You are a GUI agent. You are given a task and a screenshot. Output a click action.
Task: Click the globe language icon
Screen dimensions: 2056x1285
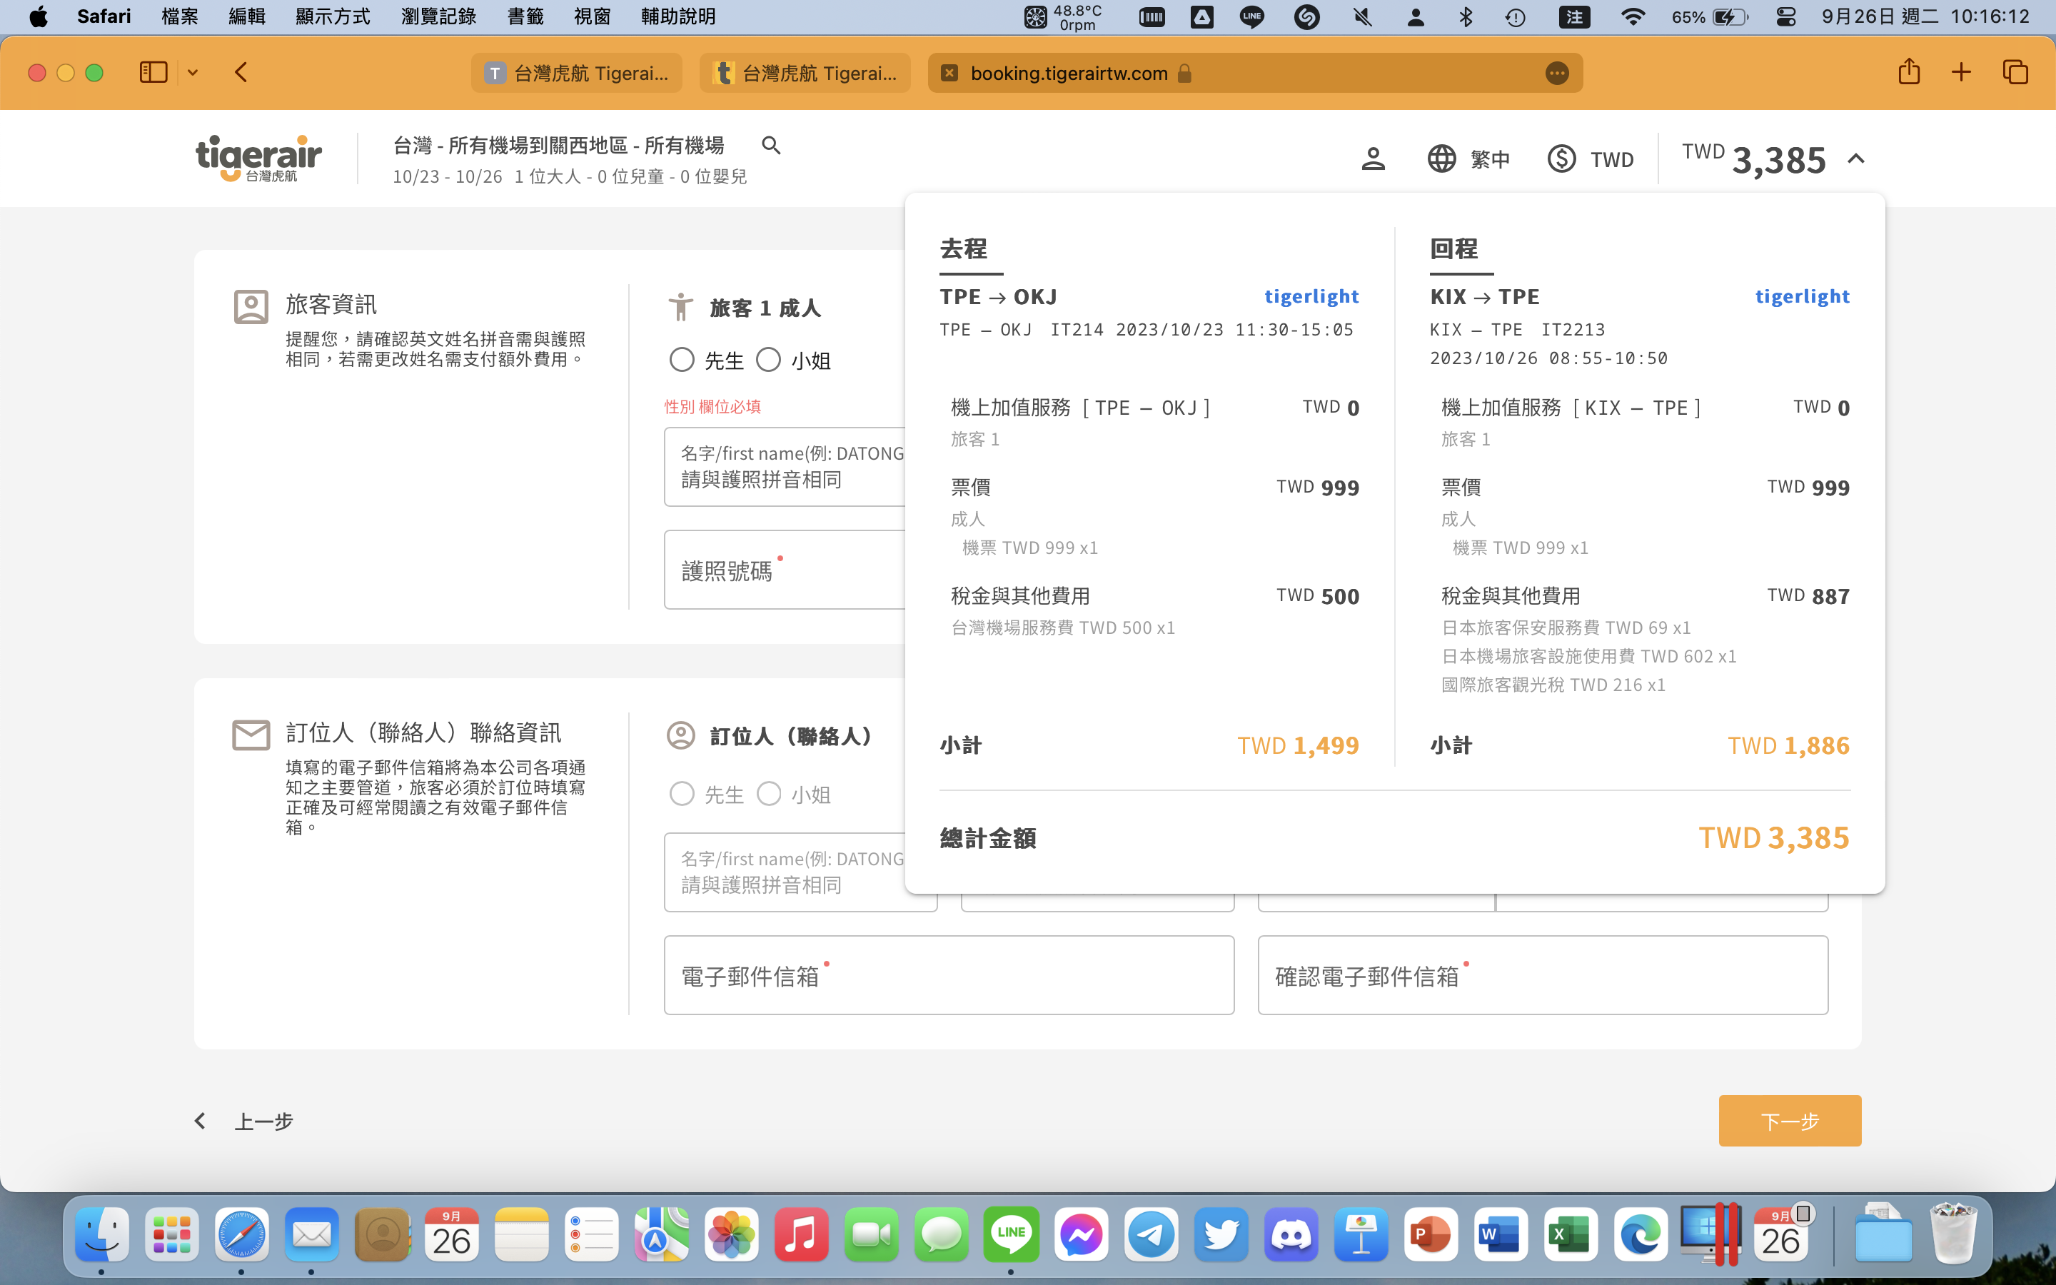pos(1442,159)
